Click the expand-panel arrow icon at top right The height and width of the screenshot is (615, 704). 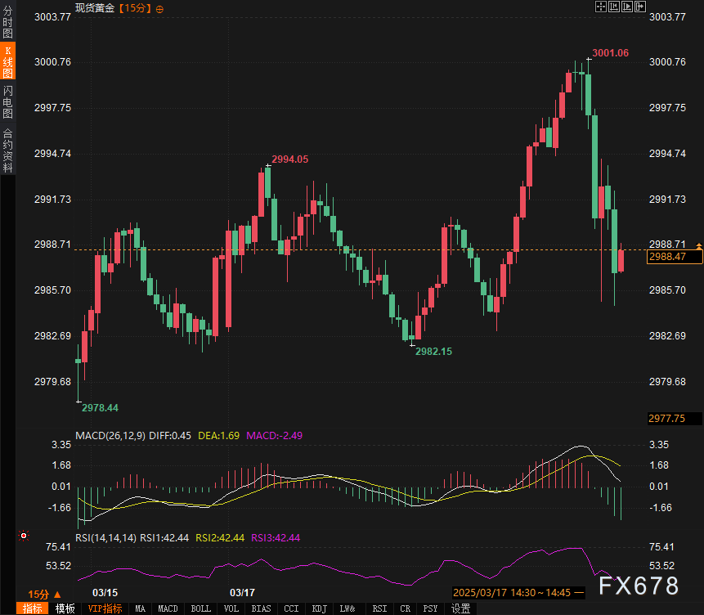639,7
